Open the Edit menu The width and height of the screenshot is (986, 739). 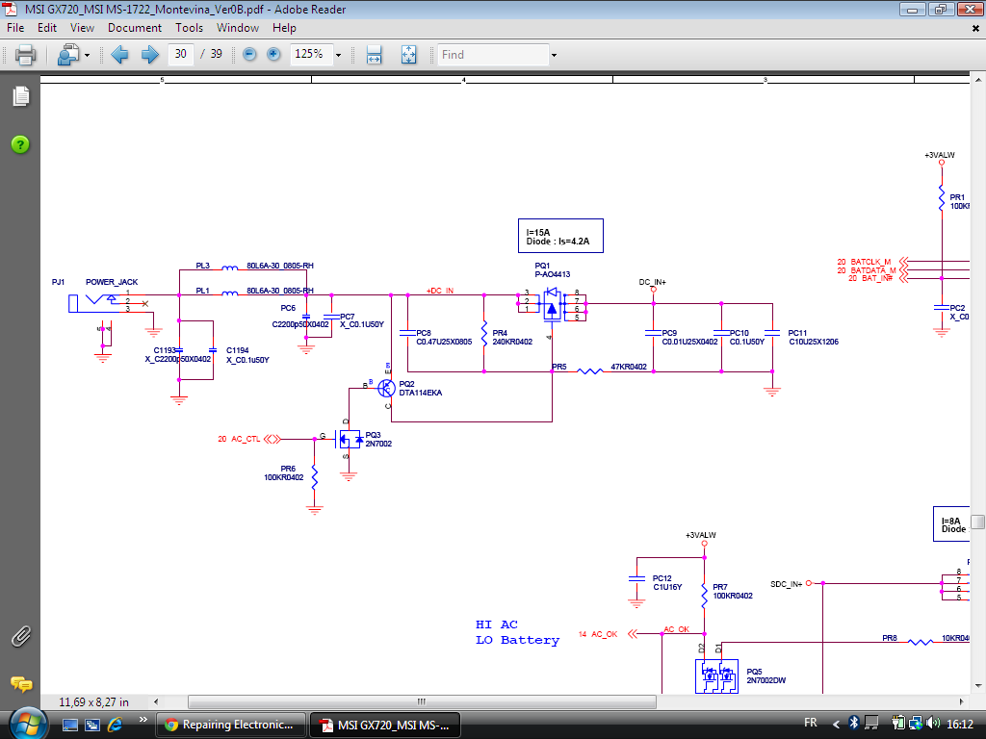47,28
